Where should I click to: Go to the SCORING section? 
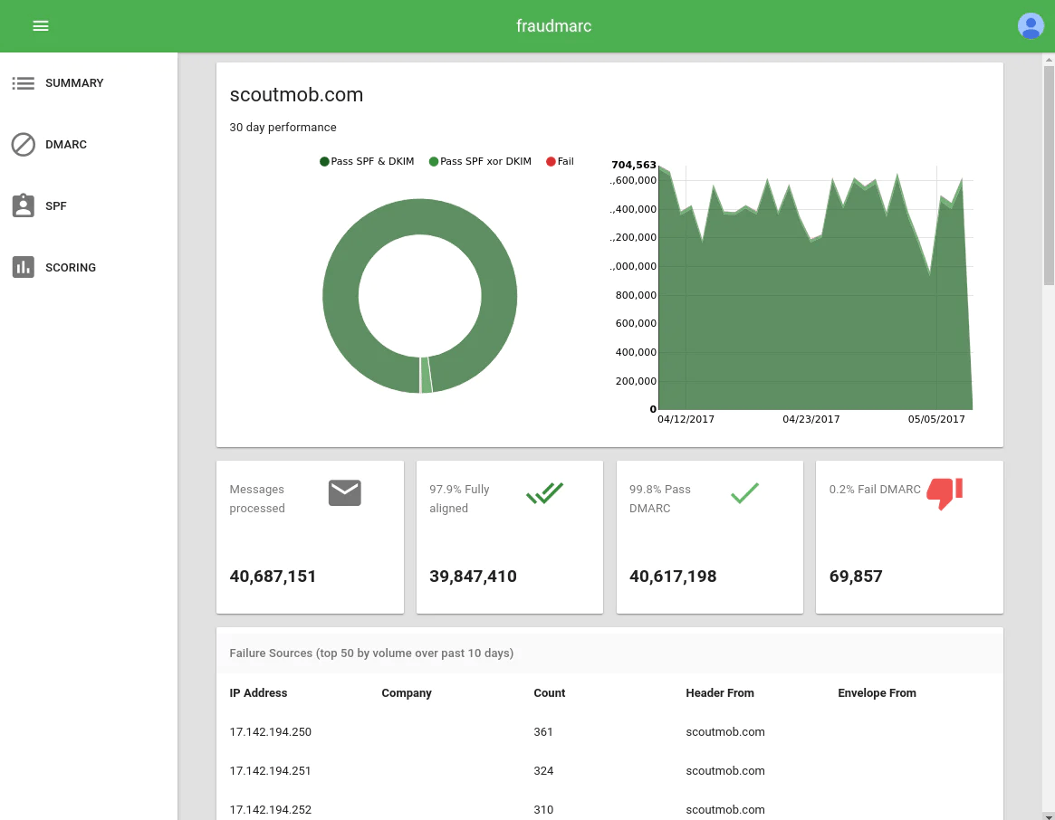tap(71, 268)
